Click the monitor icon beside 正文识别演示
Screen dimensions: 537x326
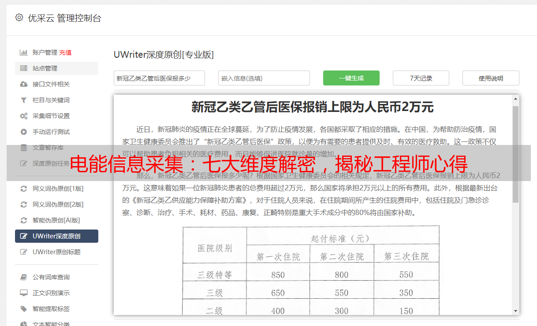[x=24, y=293]
